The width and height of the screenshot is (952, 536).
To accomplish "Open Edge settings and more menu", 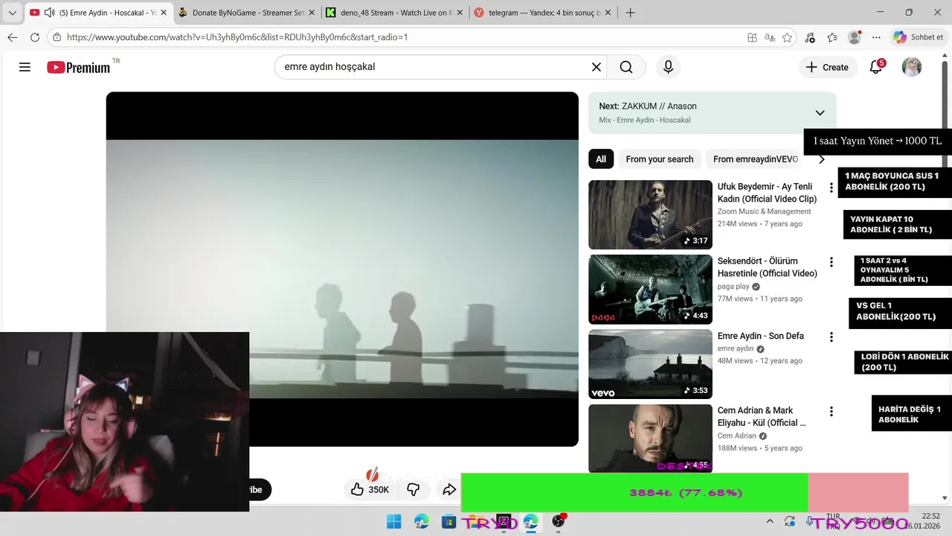I will click(876, 37).
